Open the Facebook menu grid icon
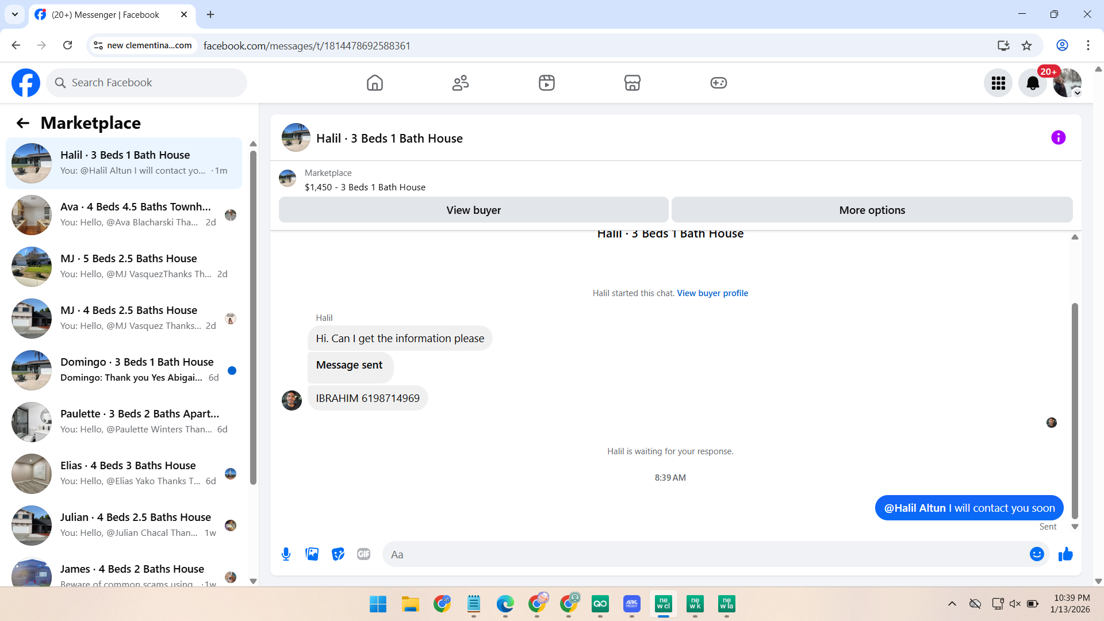Viewport: 1104px width, 621px height. [998, 83]
